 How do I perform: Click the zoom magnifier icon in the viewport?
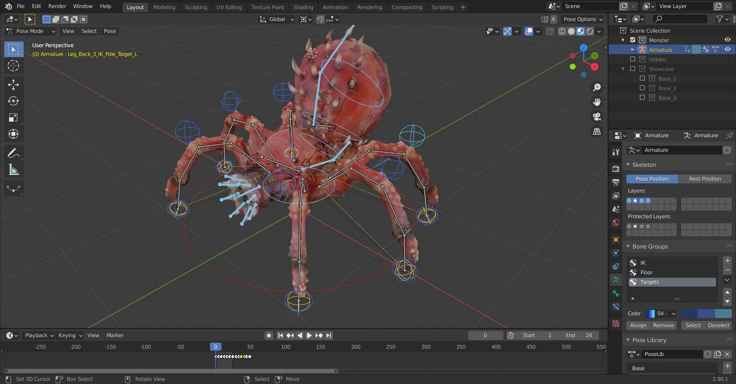pos(597,87)
